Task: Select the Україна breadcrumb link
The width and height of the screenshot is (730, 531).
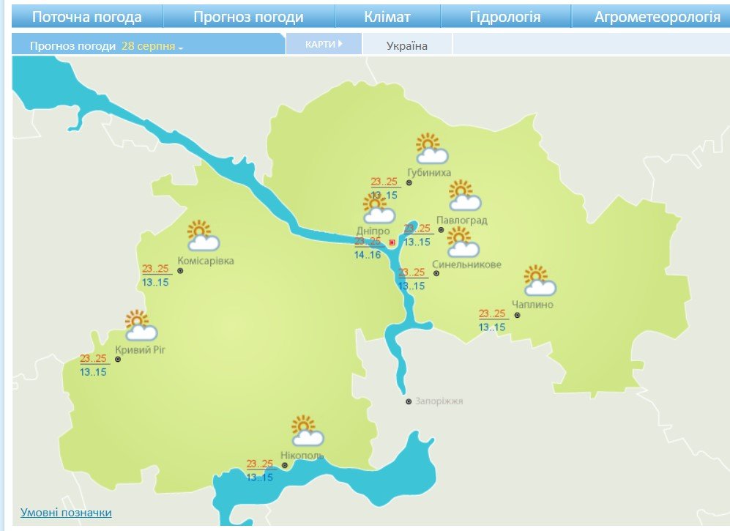Action: pos(407,45)
